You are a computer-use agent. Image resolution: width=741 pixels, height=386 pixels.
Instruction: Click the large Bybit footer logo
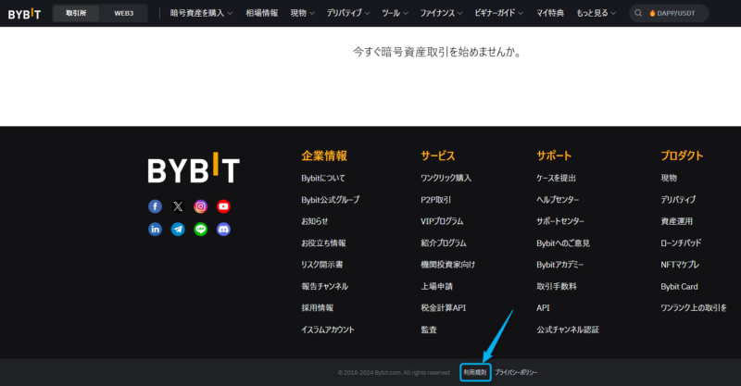(194, 168)
